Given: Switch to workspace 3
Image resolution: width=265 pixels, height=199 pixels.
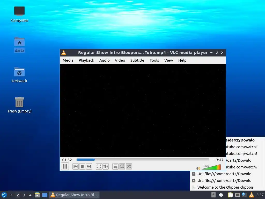Looking at the screenshot, I should pos(24,195).
